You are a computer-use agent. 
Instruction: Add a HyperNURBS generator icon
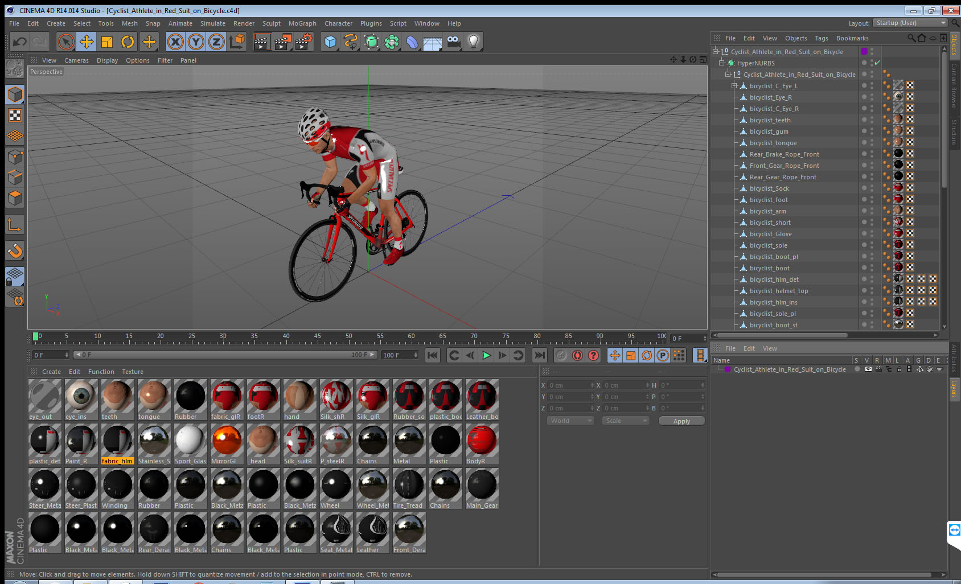[x=371, y=42]
